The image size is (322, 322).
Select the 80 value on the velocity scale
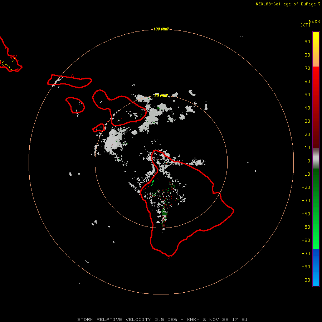click(307, 55)
